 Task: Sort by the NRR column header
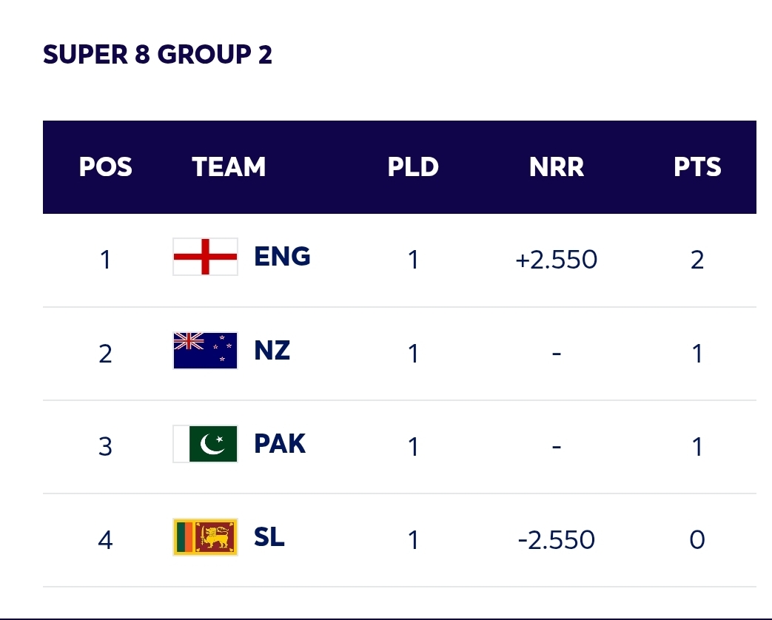[x=557, y=167]
